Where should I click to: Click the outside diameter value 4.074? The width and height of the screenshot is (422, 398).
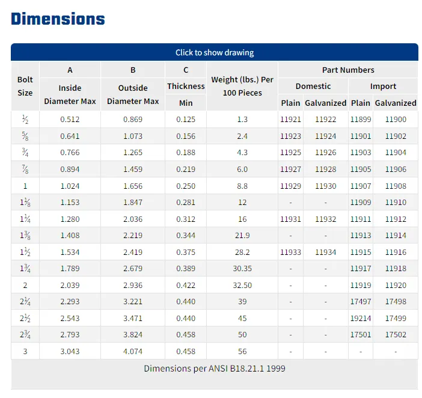[x=133, y=351]
